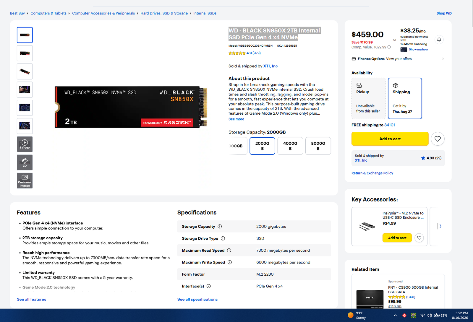Click the Comp. Value info icon
473x322 pixels.
pyautogui.click(x=389, y=47)
